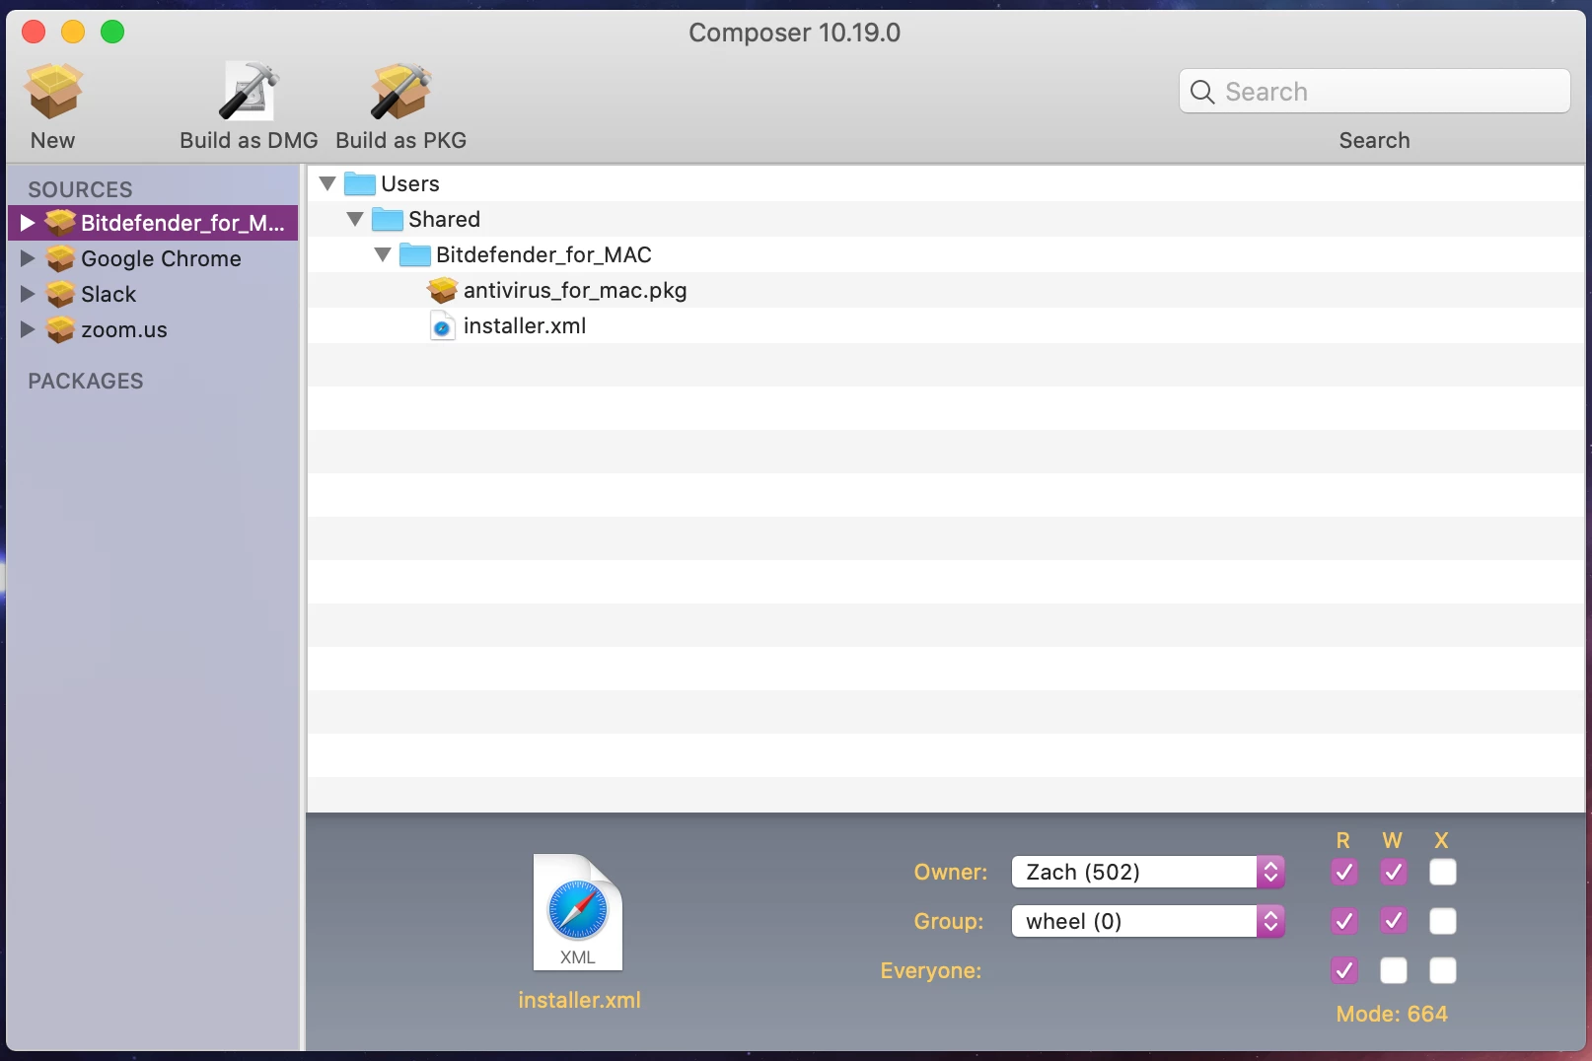Click the Users folder icon
The height and width of the screenshot is (1061, 1592).
[359, 183]
